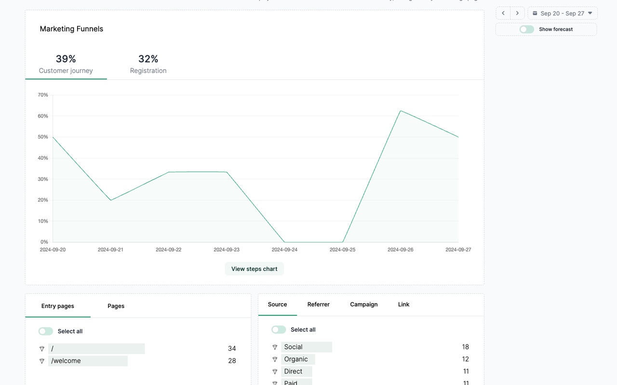Click the filter icon beside the Social source
The image size is (617, 385).
[x=275, y=346]
